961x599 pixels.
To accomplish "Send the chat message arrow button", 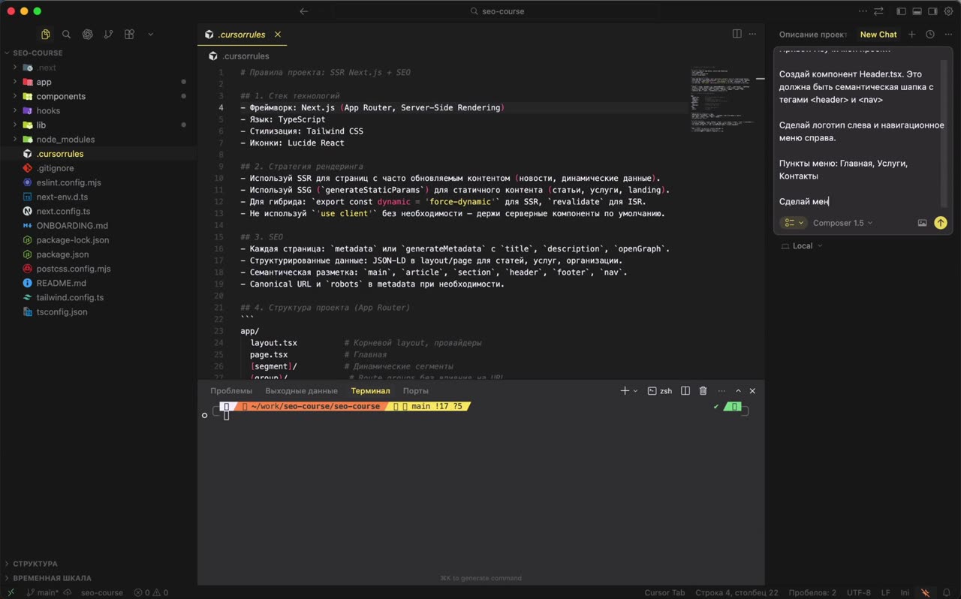I will pyautogui.click(x=940, y=223).
